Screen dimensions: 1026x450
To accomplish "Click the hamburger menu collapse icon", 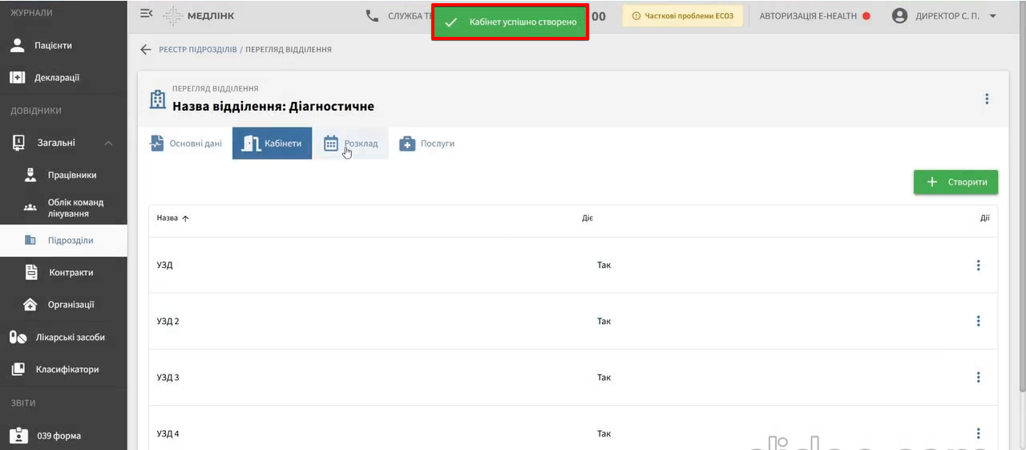I will pos(146,14).
